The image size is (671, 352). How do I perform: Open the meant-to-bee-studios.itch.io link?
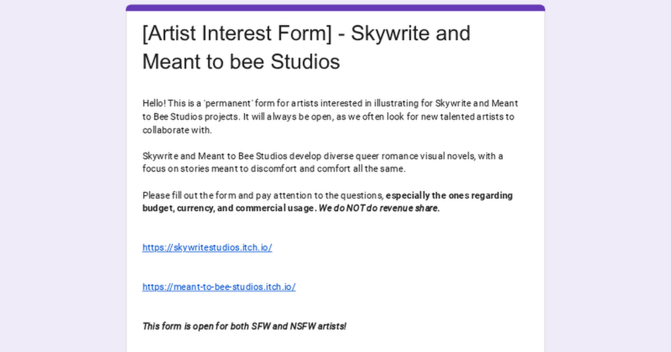pyautogui.click(x=219, y=287)
